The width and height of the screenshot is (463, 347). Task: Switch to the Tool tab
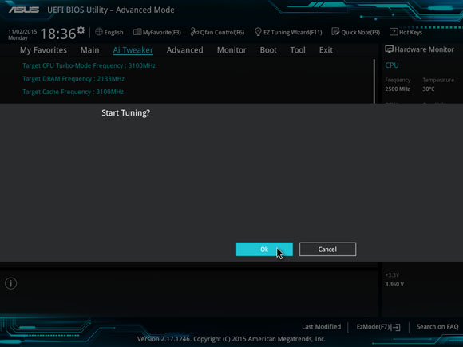click(298, 50)
